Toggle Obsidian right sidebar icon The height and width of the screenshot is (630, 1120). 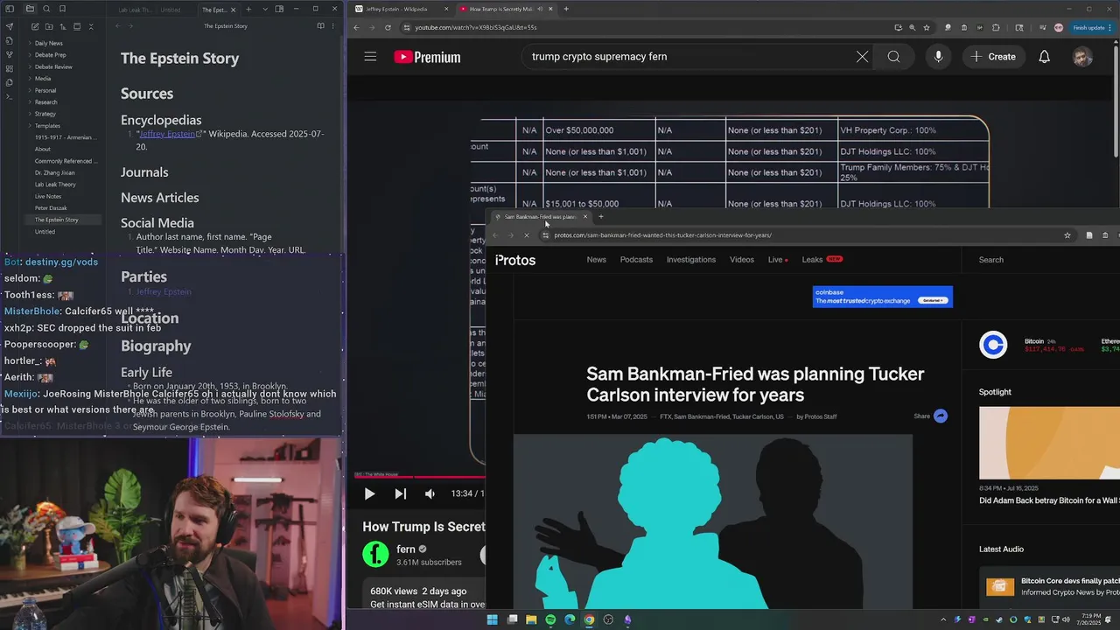(x=279, y=9)
